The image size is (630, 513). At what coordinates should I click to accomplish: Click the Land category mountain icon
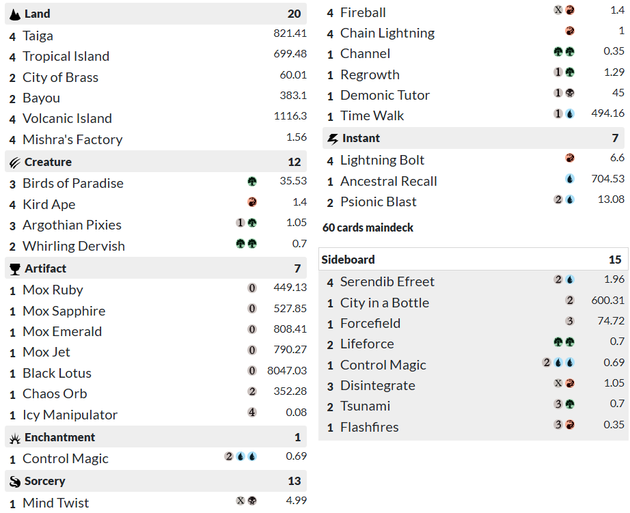(x=15, y=14)
